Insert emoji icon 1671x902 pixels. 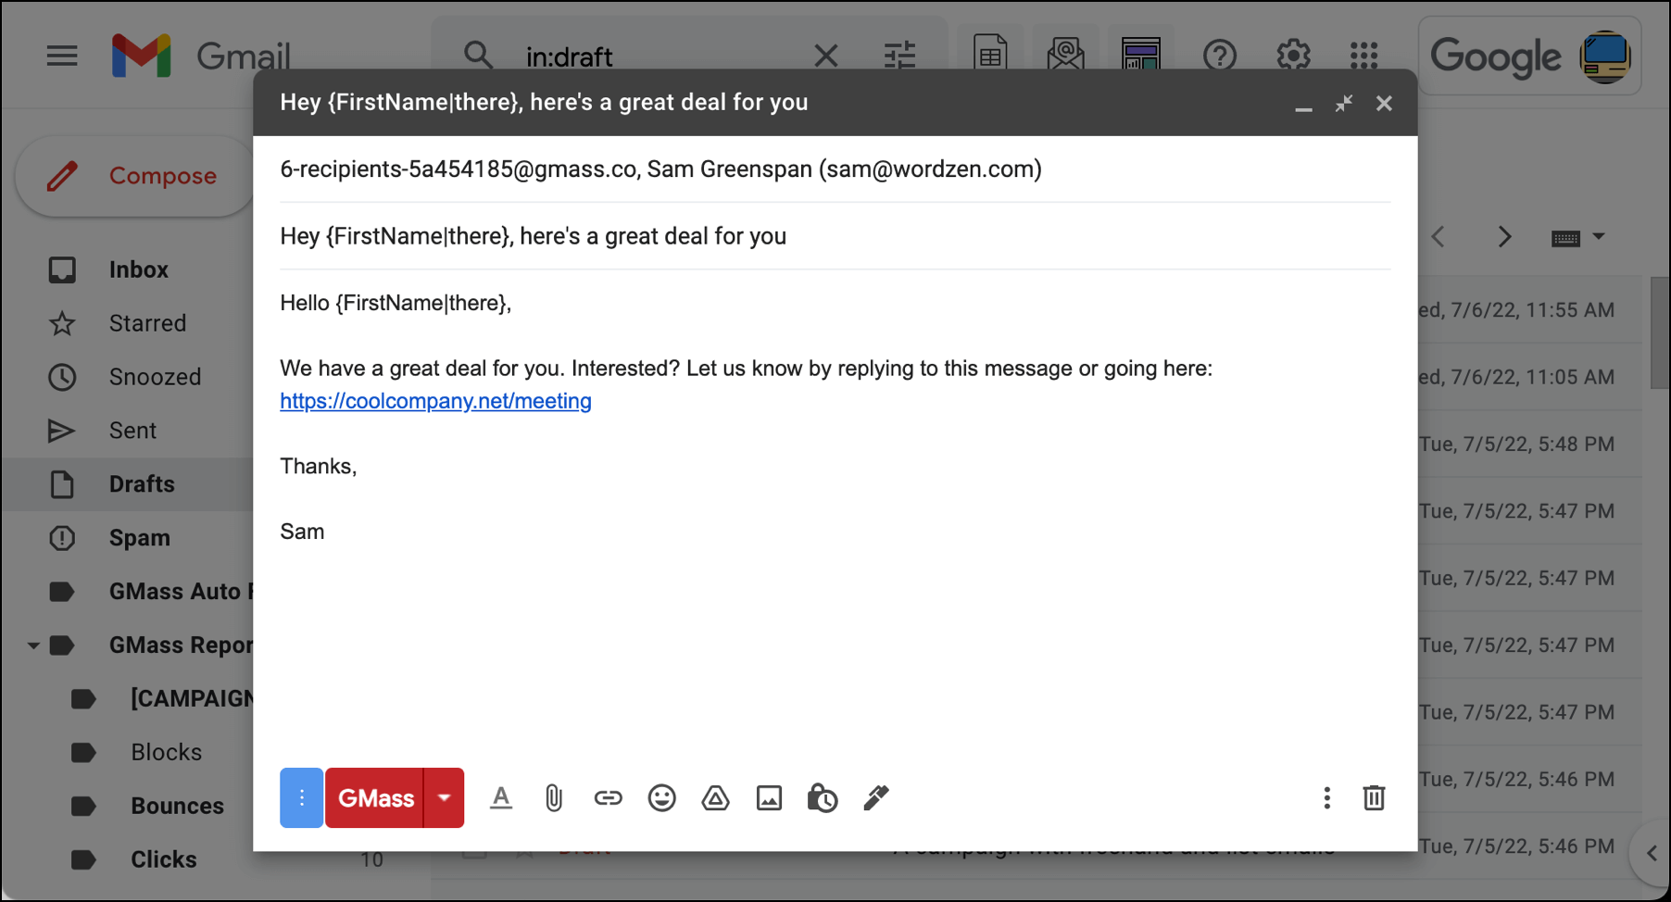[x=661, y=797]
